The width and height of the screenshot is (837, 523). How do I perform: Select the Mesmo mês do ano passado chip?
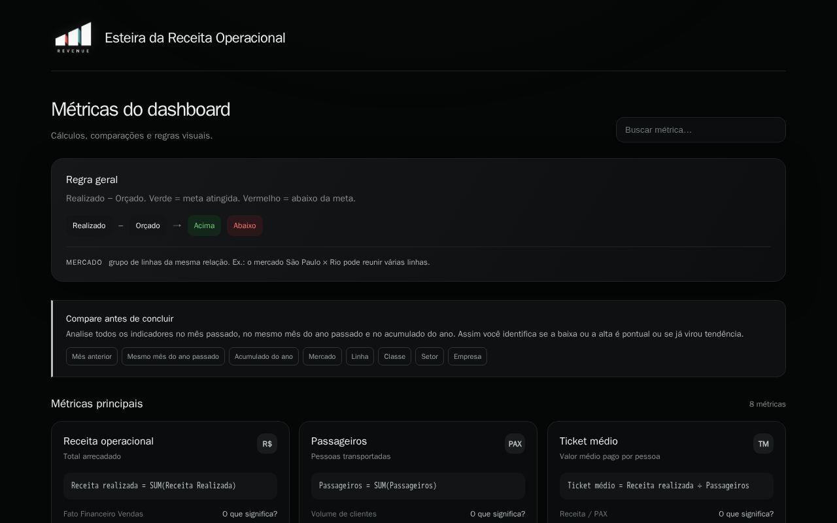point(173,356)
